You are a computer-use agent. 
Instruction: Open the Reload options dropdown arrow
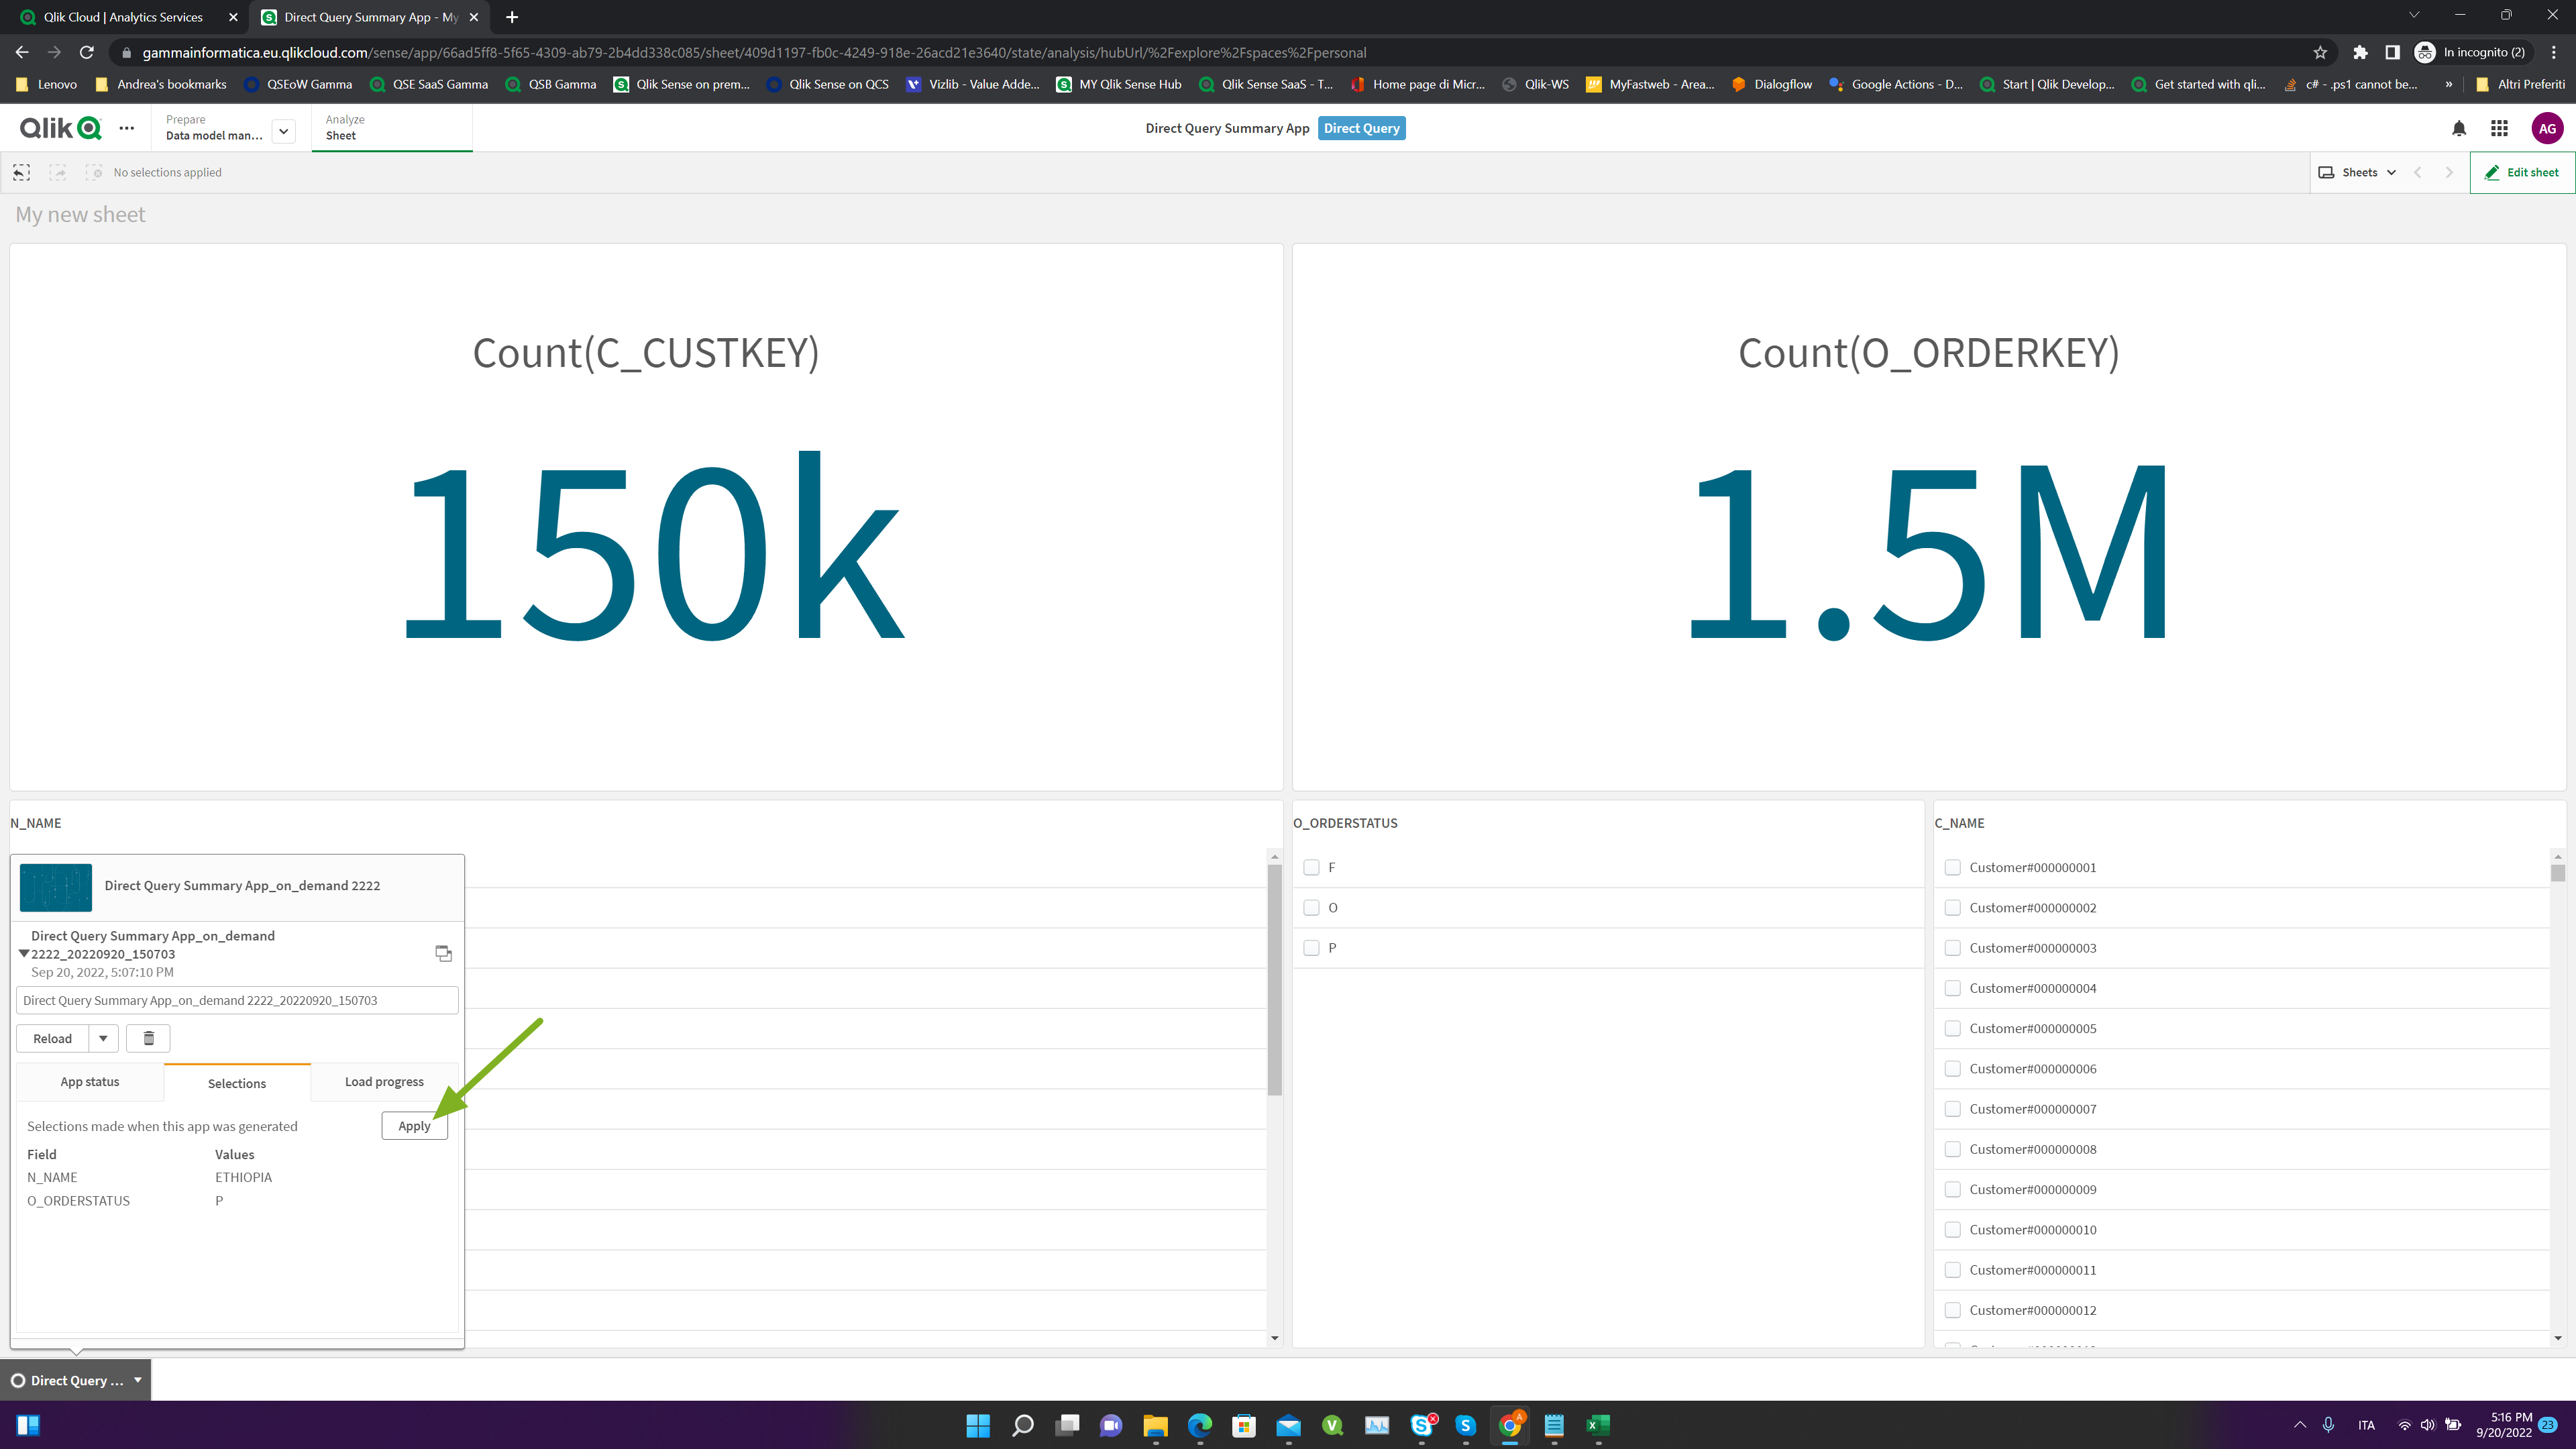pyautogui.click(x=103, y=1038)
